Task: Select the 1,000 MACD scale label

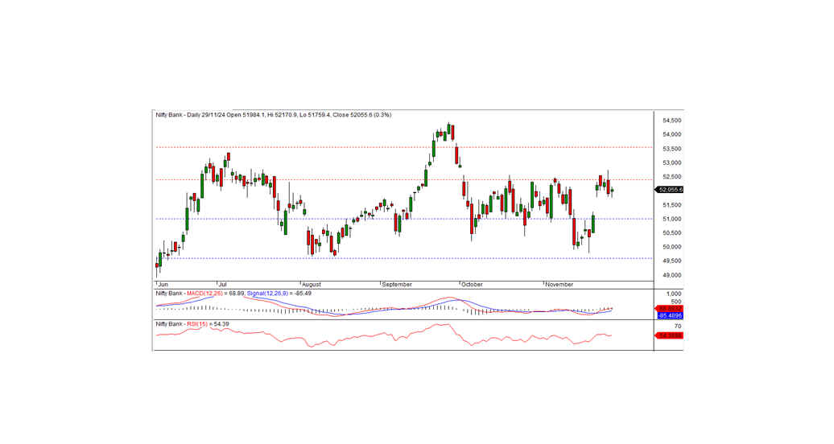Action: (x=674, y=294)
